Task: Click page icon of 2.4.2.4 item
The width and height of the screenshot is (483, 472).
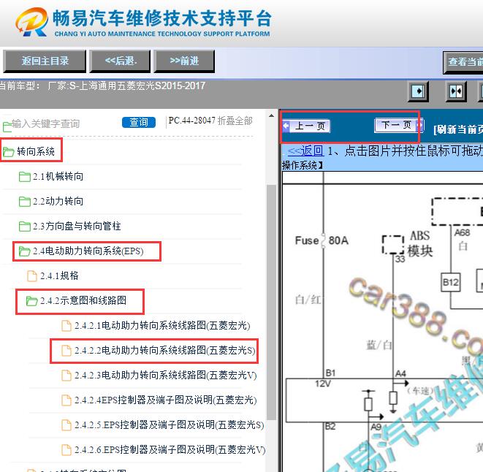Action: click(x=66, y=400)
